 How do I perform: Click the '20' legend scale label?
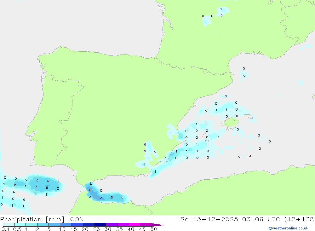[x=85, y=229]
